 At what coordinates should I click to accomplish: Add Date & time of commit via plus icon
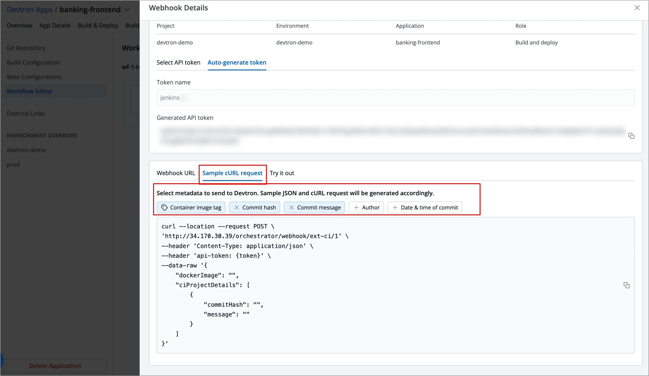[x=395, y=208]
